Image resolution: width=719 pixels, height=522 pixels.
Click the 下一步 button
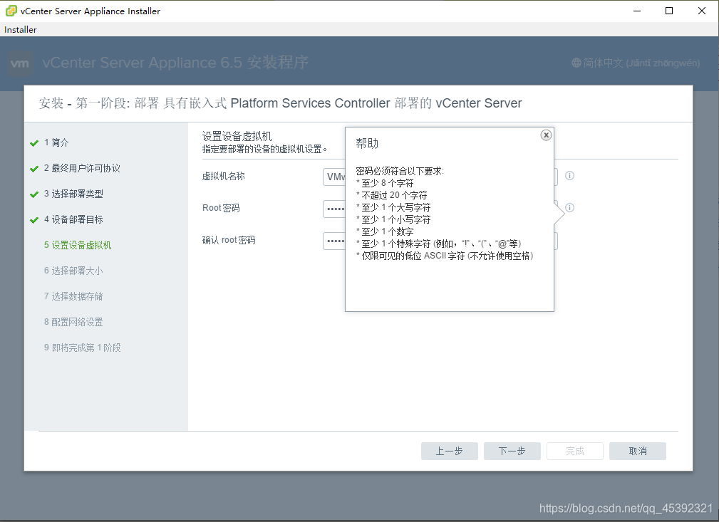(512, 451)
